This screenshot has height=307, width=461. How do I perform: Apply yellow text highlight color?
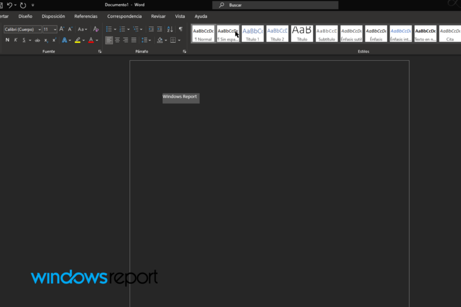[78, 40]
